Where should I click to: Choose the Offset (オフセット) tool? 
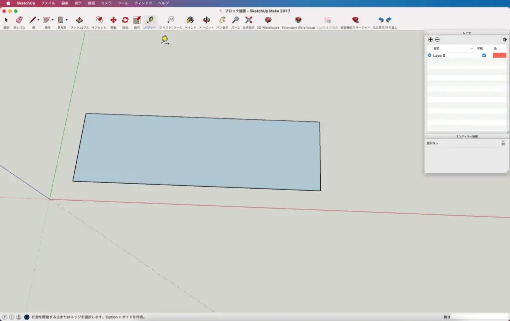pyautogui.click(x=99, y=20)
